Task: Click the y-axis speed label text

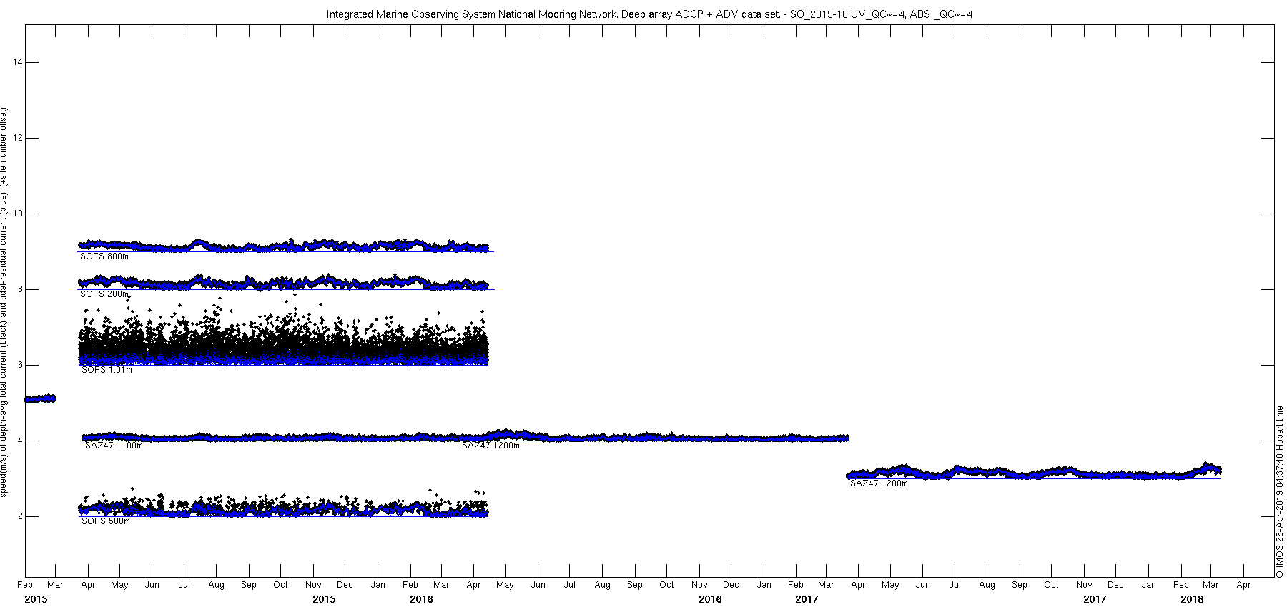Action: coord(4,301)
